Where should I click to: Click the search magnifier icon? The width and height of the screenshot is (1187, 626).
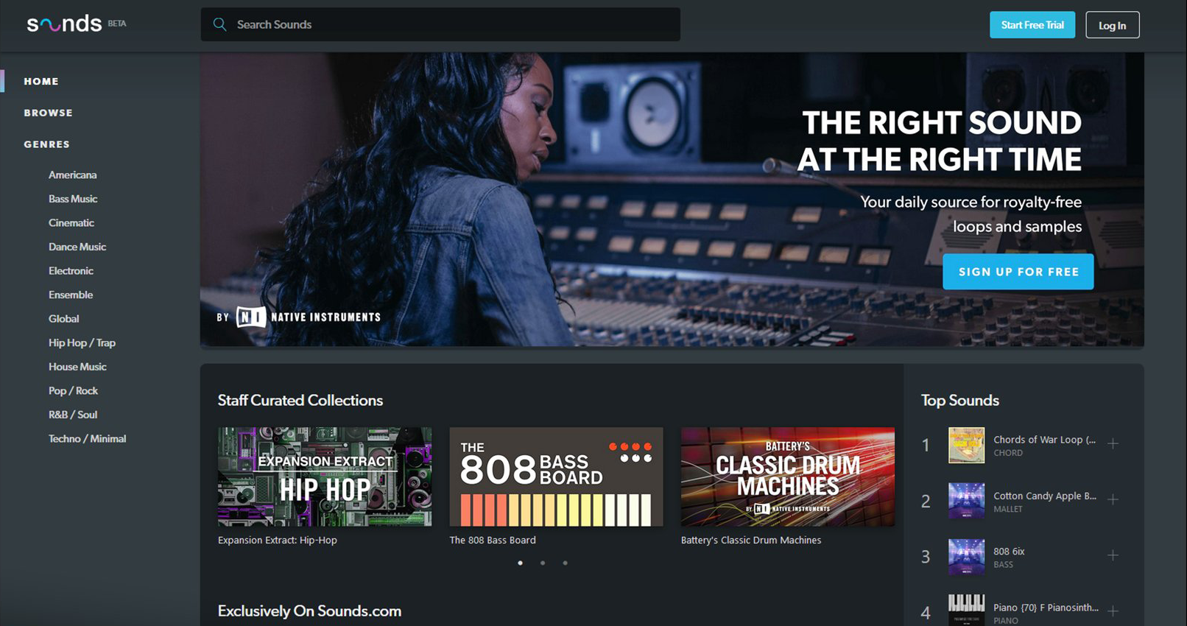219,24
